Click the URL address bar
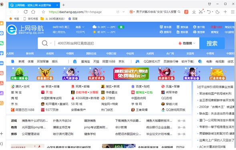Viewport: 236px width, 150px height. click(81, 12)
